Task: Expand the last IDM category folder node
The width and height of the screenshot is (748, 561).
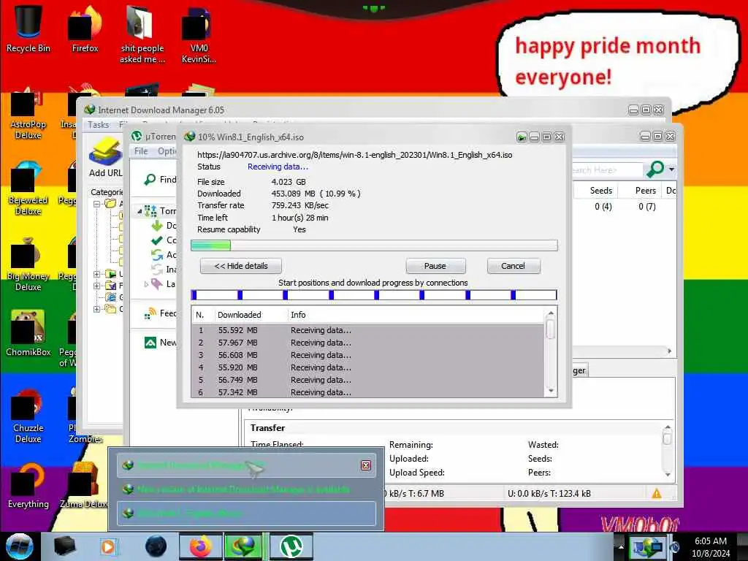Action: [x=97, y=309]
